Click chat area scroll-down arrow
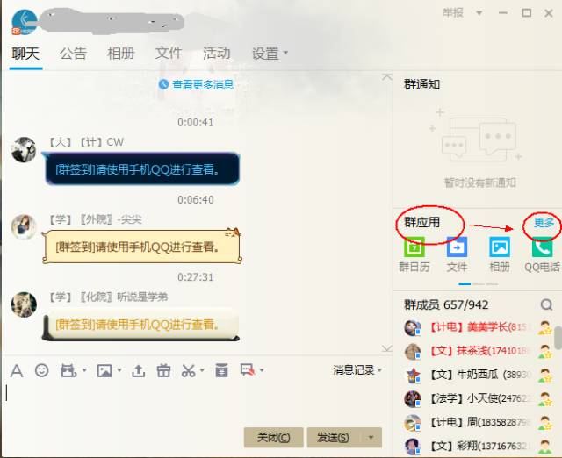 [386, 348]
